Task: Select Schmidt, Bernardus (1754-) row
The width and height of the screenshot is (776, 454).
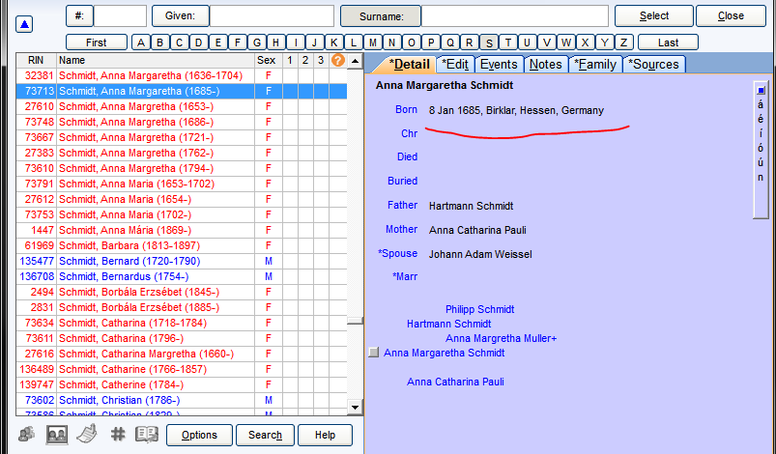Action: (x=182, y=276)
